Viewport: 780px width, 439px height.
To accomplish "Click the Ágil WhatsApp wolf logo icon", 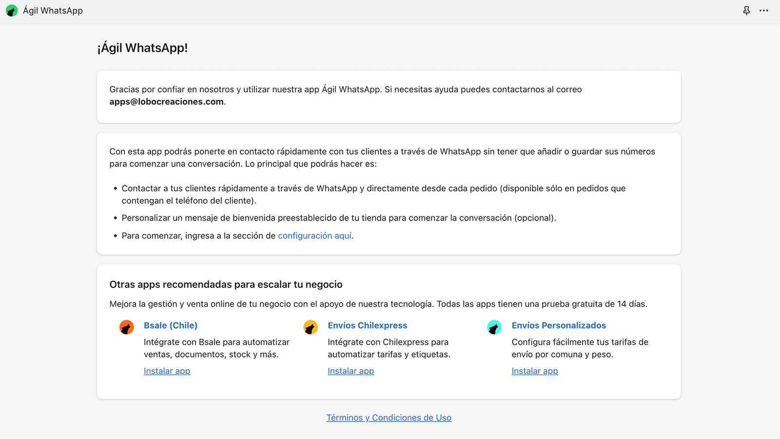I will (x=12, y=11).
